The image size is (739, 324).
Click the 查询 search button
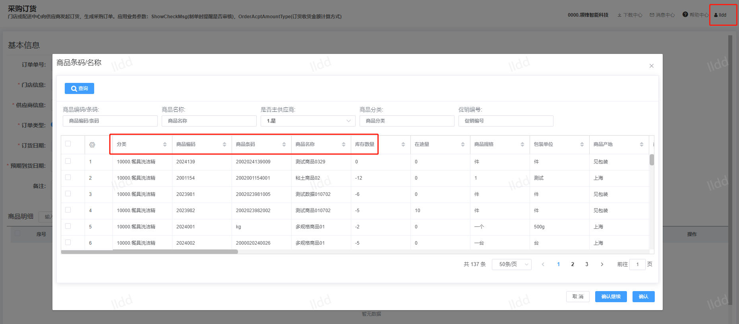tap(79, 88)
